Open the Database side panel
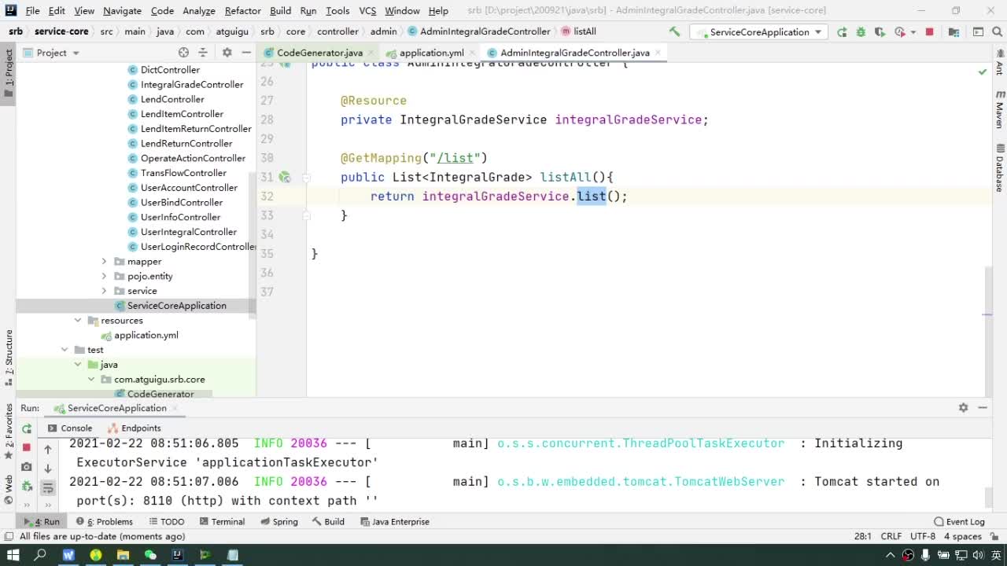1007x566 pixels. [x=999, y=167]
